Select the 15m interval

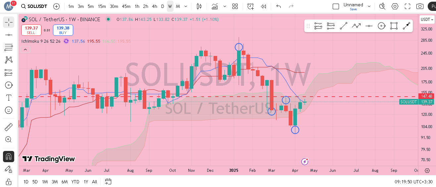click(102, 6)
